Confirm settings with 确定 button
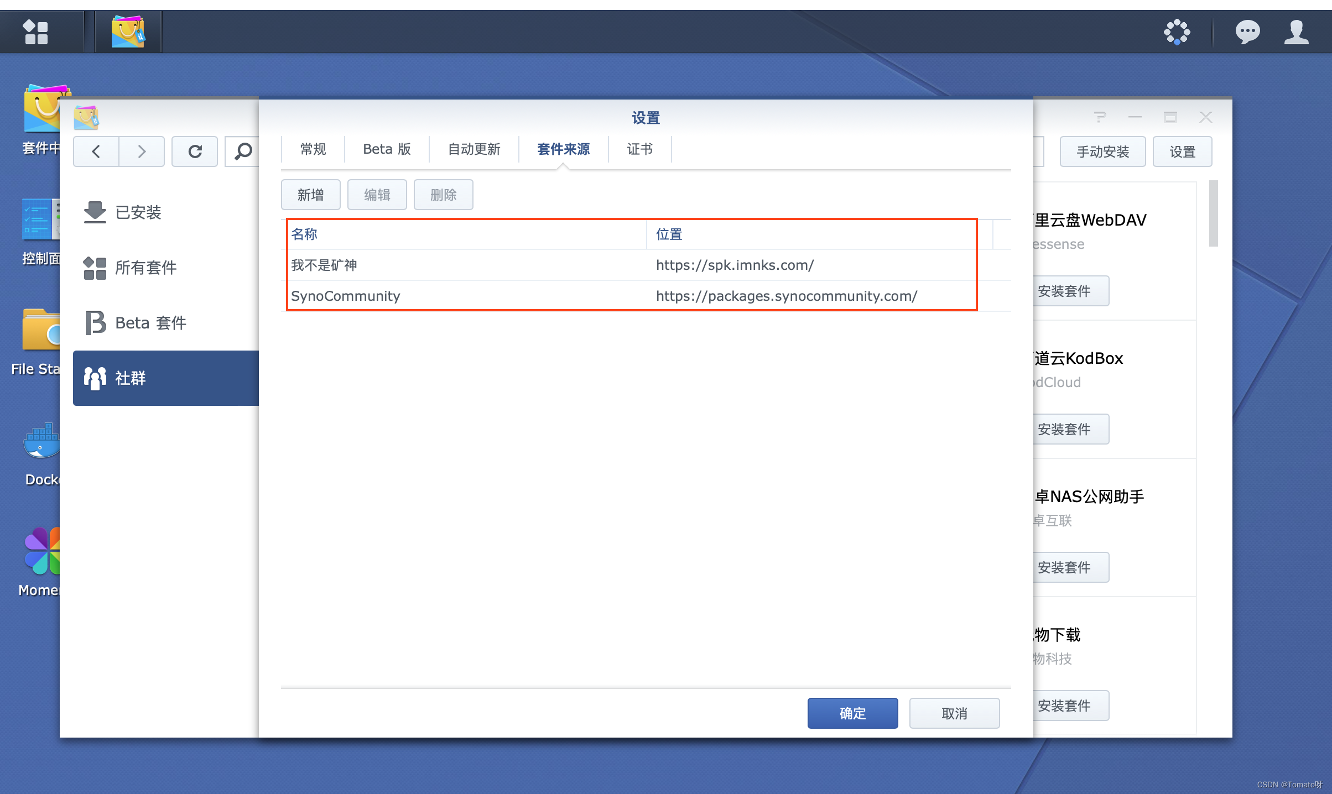Image resolution: width=1332 pixels, height=794 pixels. [852, 713]
